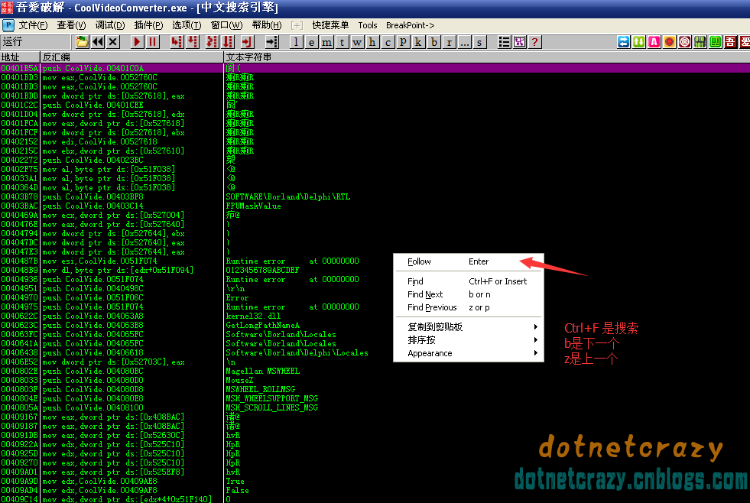Image resolution: width=750 pixels, height=503 pixels.
Task: Choose Find Next in context menu
Action: (468, 294)
